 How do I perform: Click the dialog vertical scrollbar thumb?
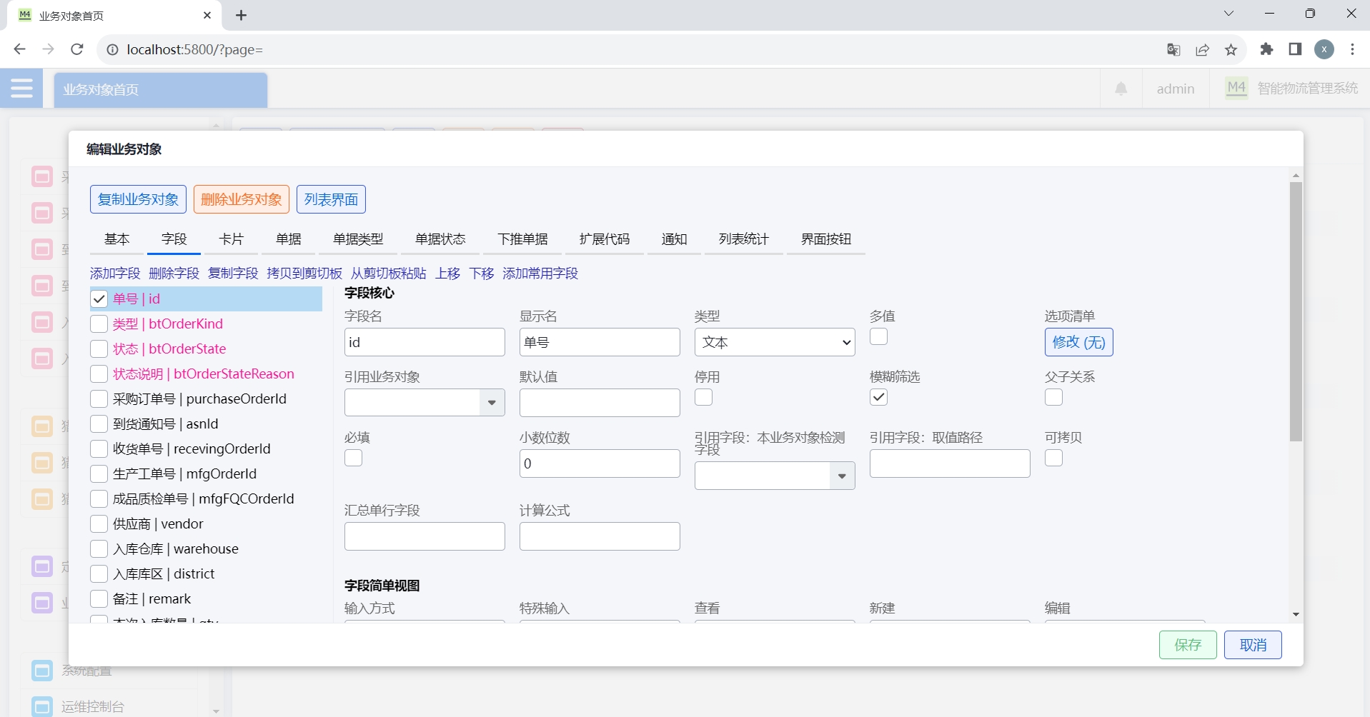[x=1296, y=311]
